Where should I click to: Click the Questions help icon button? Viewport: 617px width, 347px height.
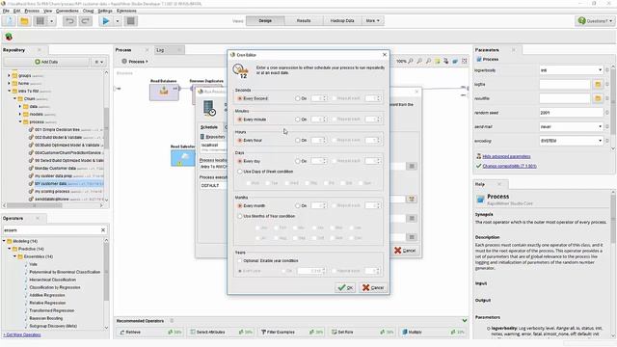595,21
